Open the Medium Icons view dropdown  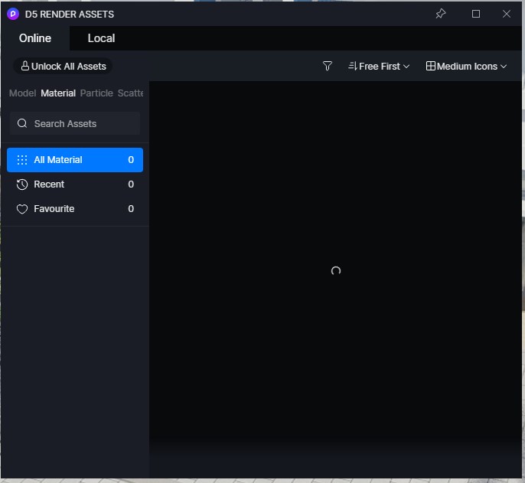pos(466,67)
